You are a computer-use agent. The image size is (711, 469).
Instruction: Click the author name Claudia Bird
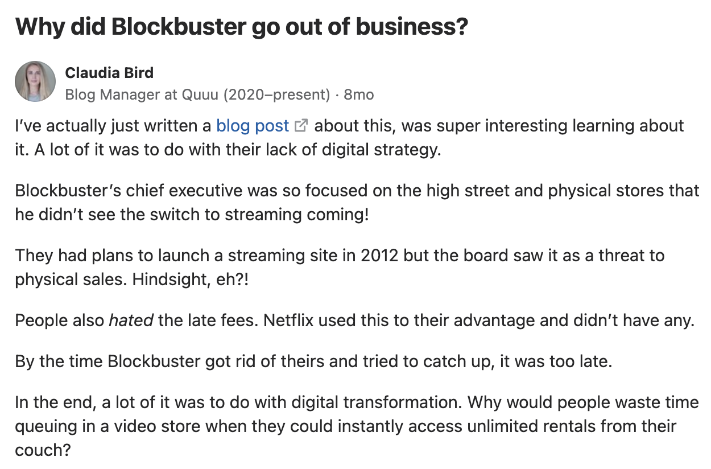[x=109, y=72]
